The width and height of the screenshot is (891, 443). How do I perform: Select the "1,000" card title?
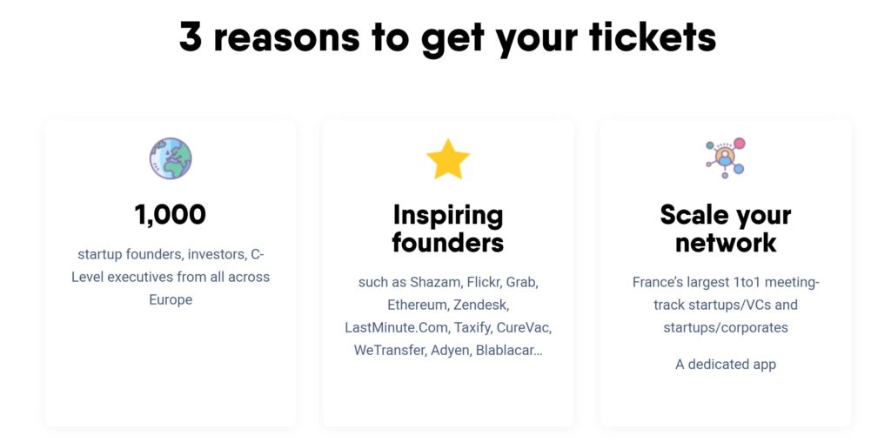(x=171, y=214)
